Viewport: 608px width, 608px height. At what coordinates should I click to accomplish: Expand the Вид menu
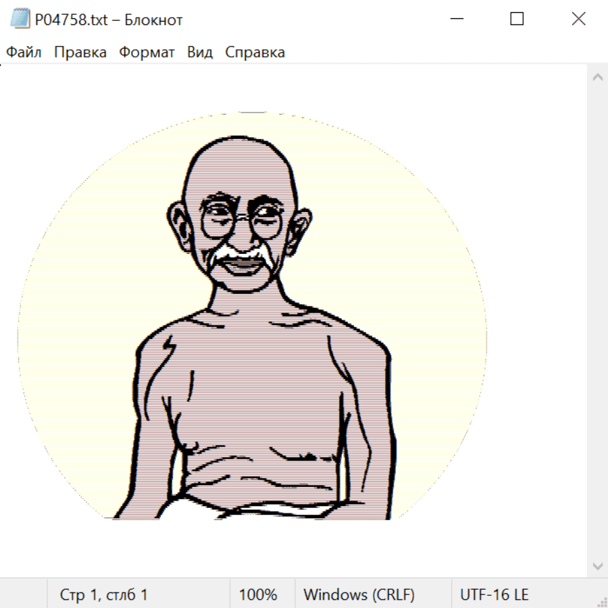click(200, 53)
